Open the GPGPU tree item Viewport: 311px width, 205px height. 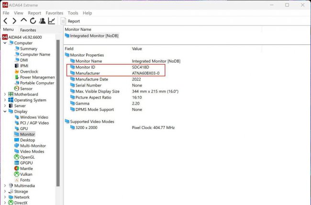pyautogui.click(x=23, y=163)
